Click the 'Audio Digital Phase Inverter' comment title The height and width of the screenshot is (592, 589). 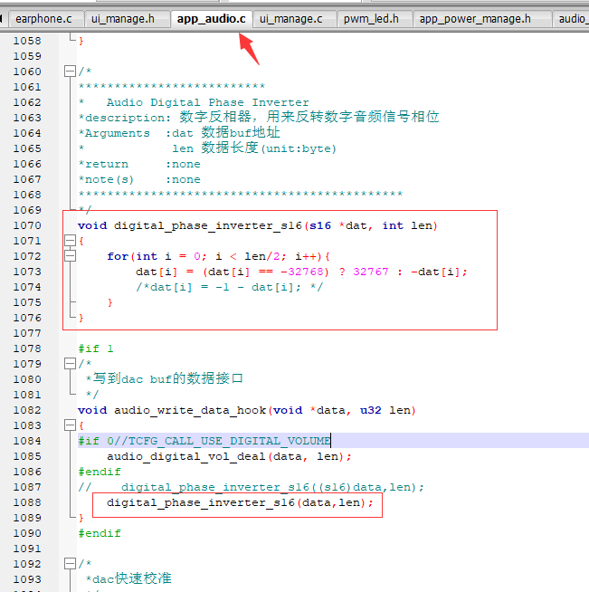coord(207,102)
